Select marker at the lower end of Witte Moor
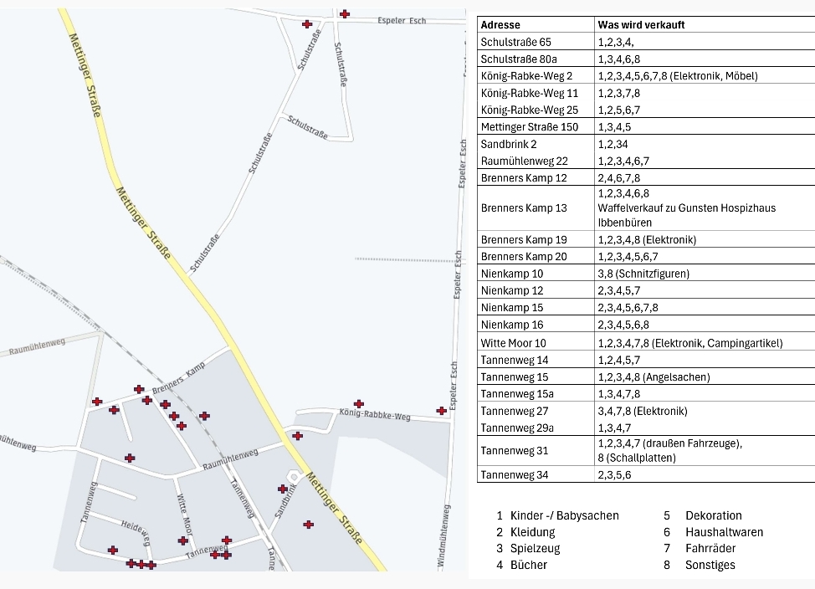This screenshot has width=815, height=589. (x=183, y=540)
